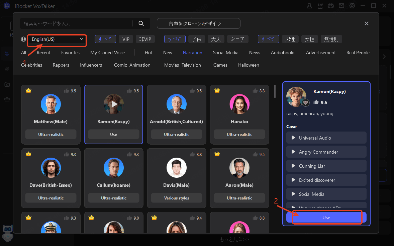Filter voices by 女性 gender
This screenshot has height=246, width=394.
click(x=310, y=39)
